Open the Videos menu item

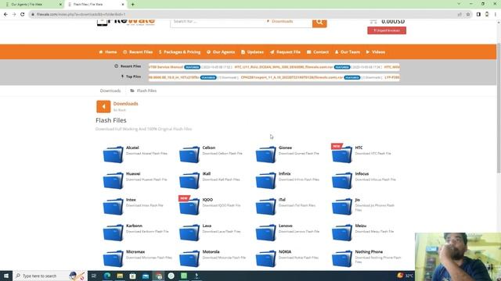coord(376,52)
